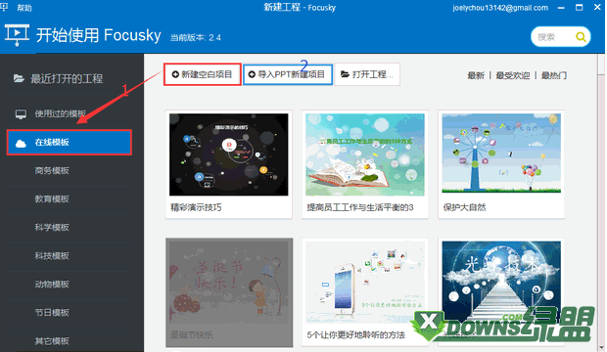Click the monitor icon beside 使用过的模板
Image resolution: width=607 pixels, height=352 pixels.
click(x=21, y=114)
